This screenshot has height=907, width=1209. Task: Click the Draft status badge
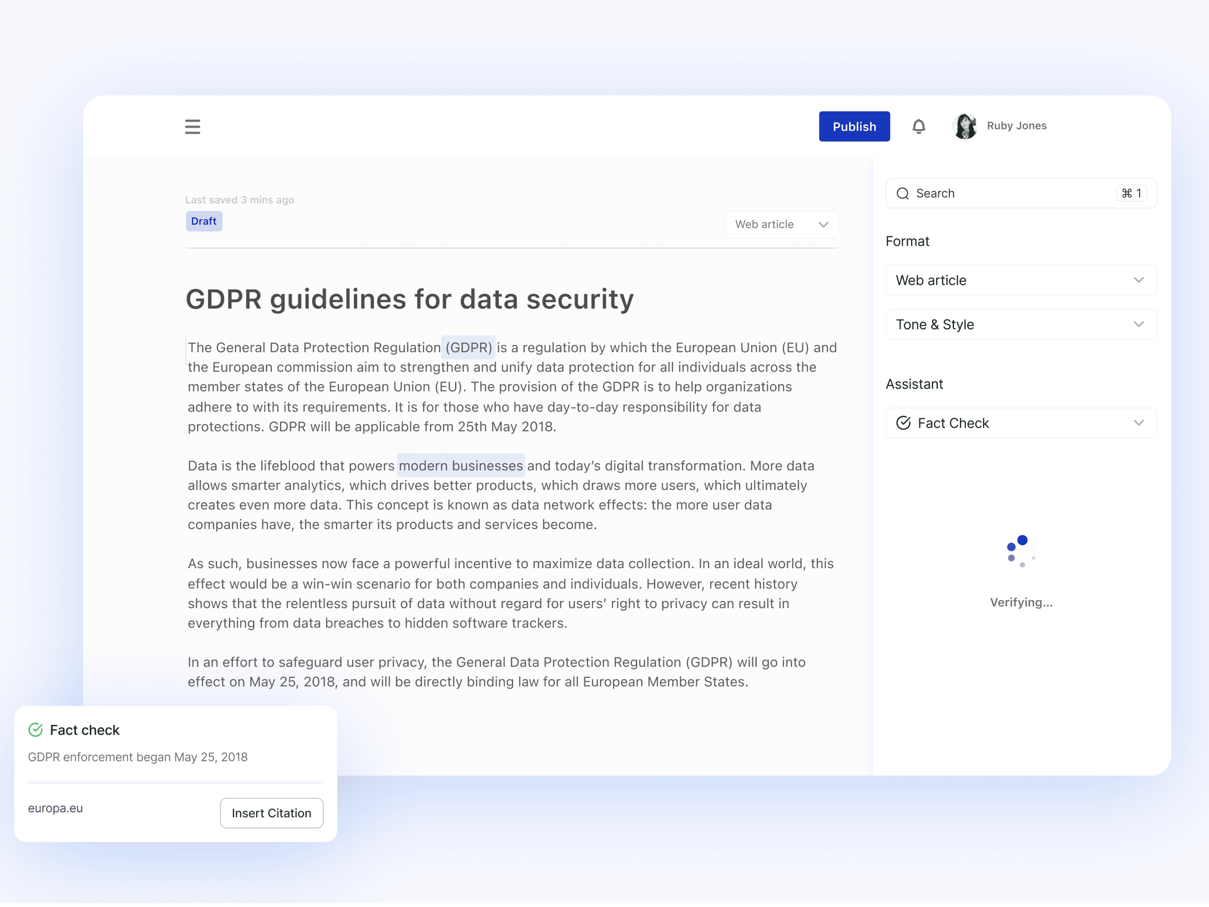(x=204, y=221)
